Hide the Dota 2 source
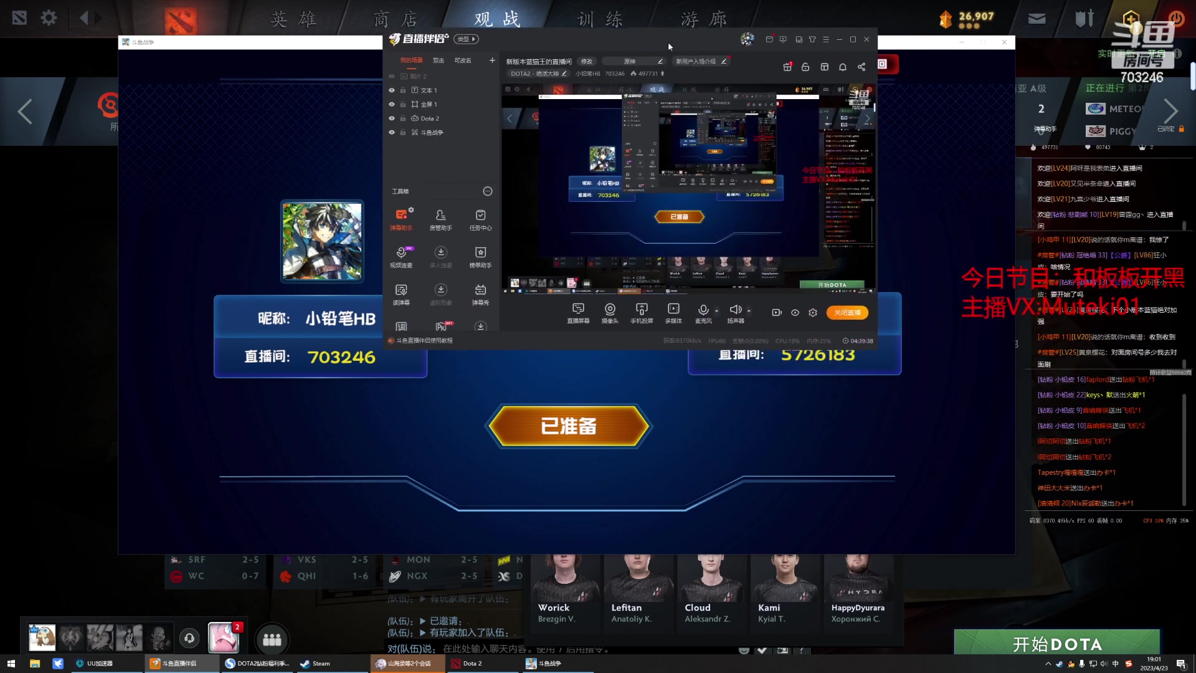Viewport: 1196px width, 673px height. pyautogui.click(x=392, y=118)
